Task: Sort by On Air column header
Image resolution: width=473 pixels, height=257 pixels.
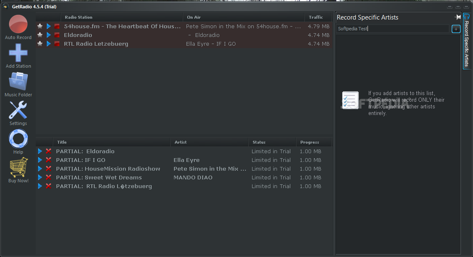Action: (243, 17)
